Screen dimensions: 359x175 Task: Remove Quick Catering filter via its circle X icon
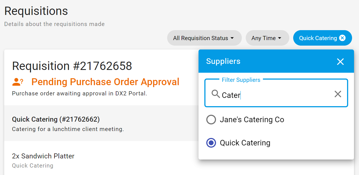tap(342, 38)
